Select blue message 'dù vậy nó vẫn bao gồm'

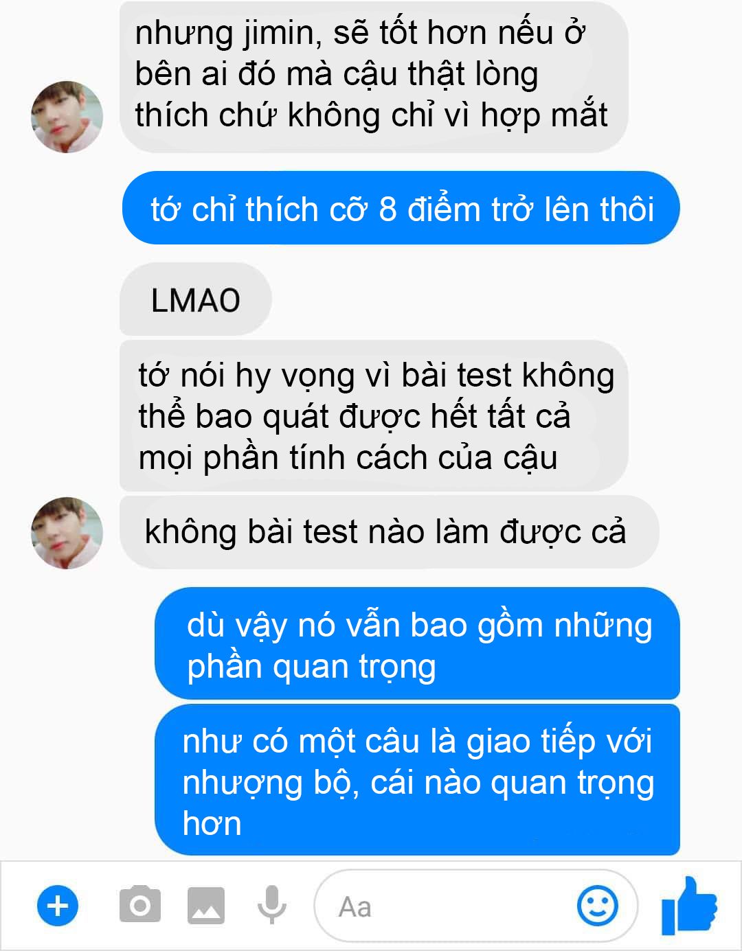[x=418, y=644]
